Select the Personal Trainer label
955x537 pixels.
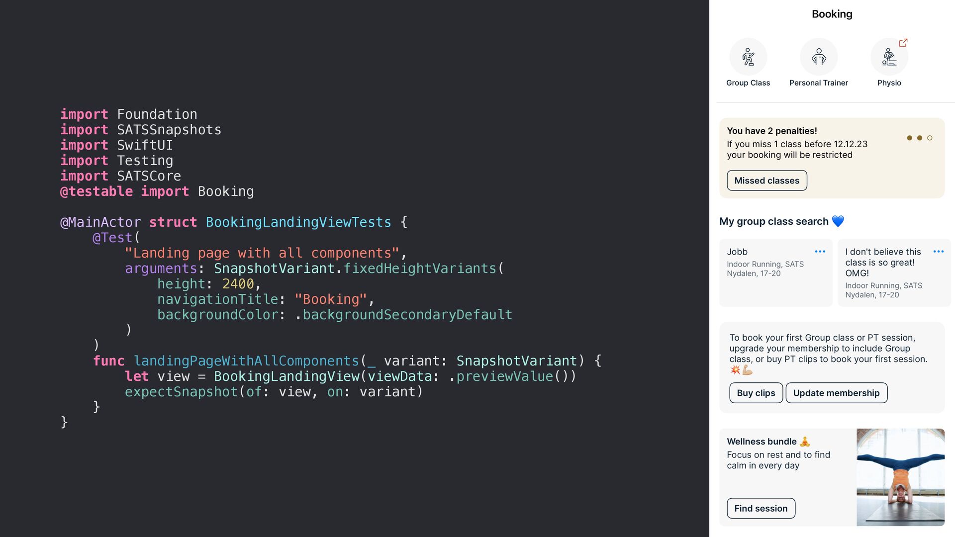point(819,83)
